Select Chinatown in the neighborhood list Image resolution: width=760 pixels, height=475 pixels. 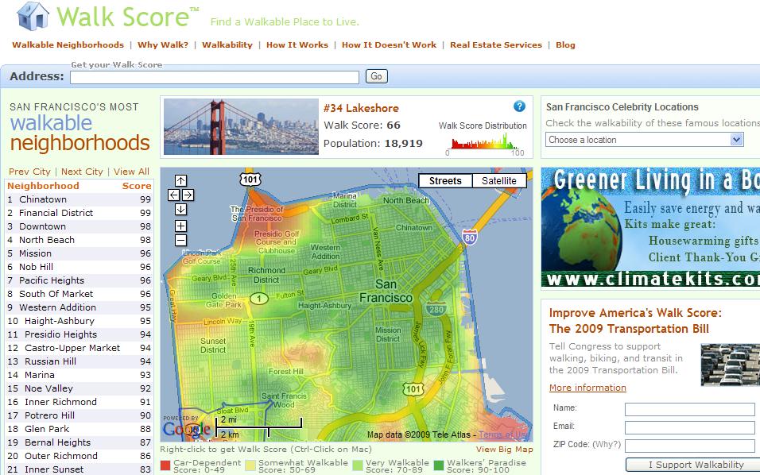[79, 199]
